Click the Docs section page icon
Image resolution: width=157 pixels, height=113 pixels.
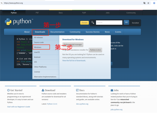click(77, 90)
